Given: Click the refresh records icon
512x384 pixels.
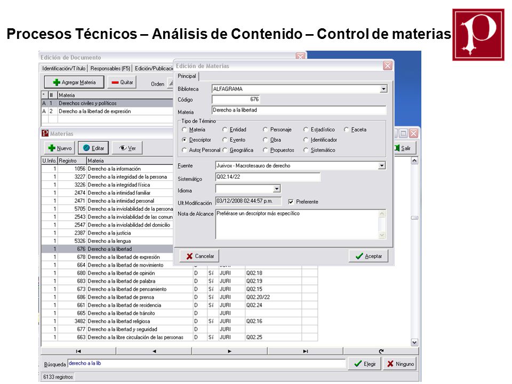Looking at the screenshot, I should pyautogui.click(x=381, y=351).
